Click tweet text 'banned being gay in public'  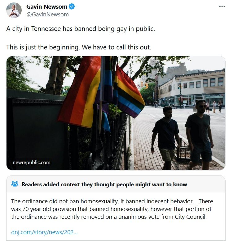(x=115, y=29)
